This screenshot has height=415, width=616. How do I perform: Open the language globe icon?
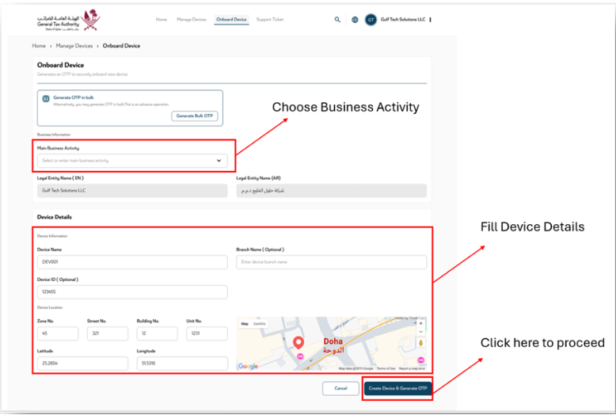355,20
